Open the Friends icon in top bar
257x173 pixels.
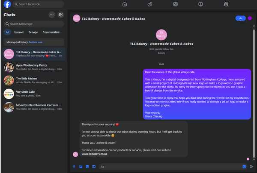[x=150, y=4]
